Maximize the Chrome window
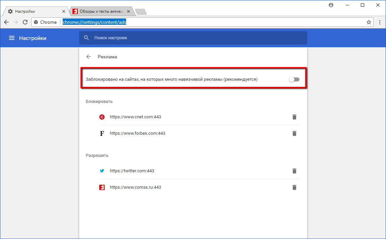The image size is (386, 239). [363, 5]
